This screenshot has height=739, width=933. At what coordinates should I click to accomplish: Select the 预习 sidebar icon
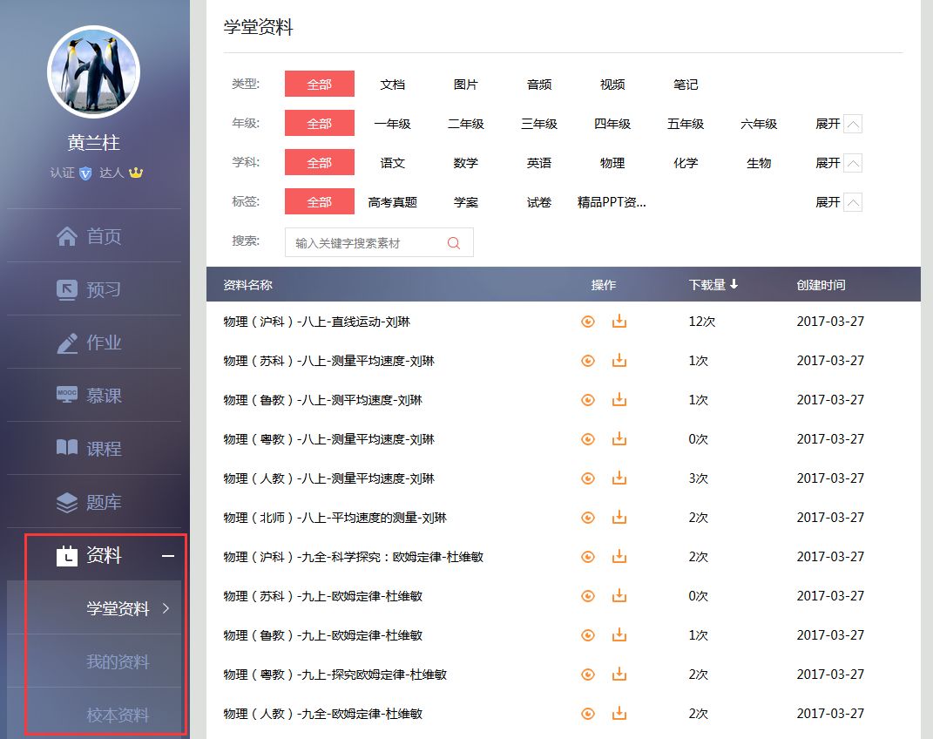66,288
